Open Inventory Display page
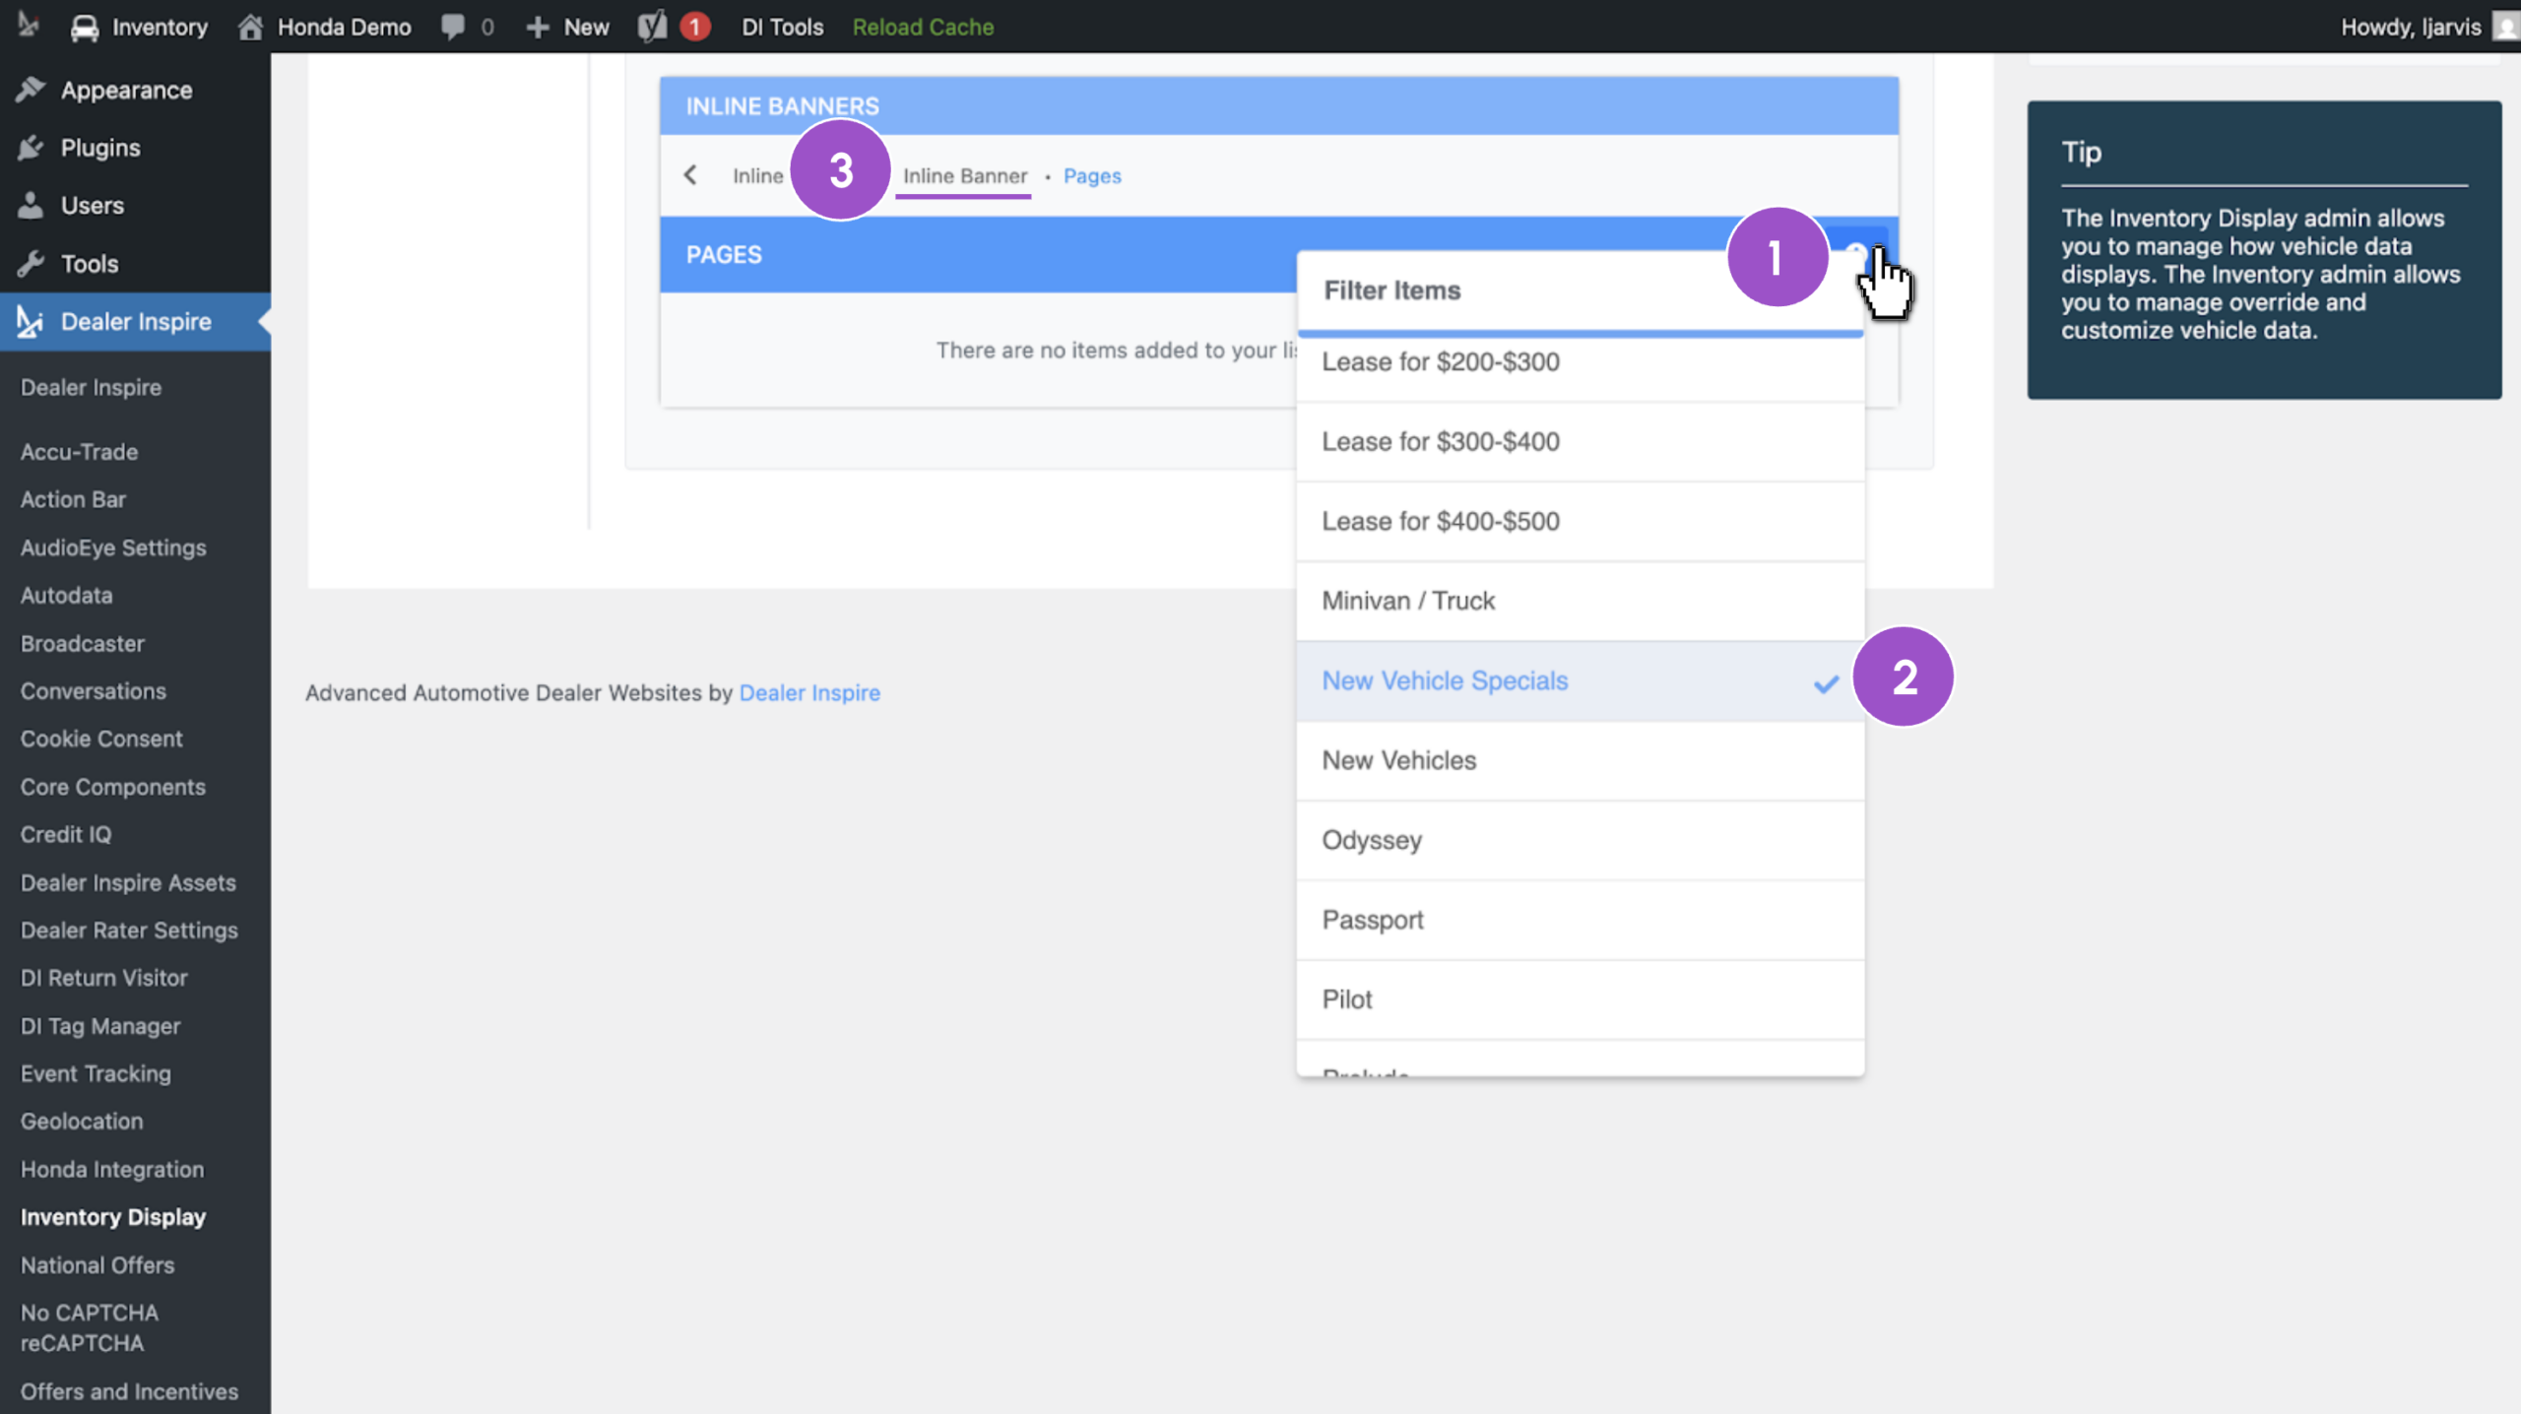 (x=113, y=1217)
